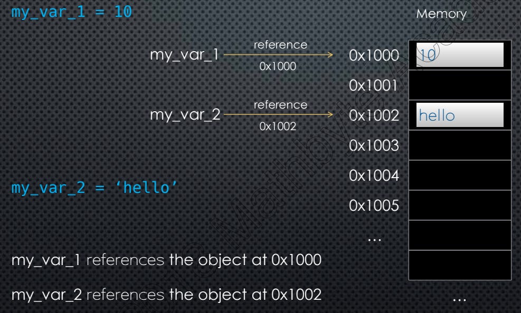Click the word reference above 0x1002 arrow

coord(280,105)
